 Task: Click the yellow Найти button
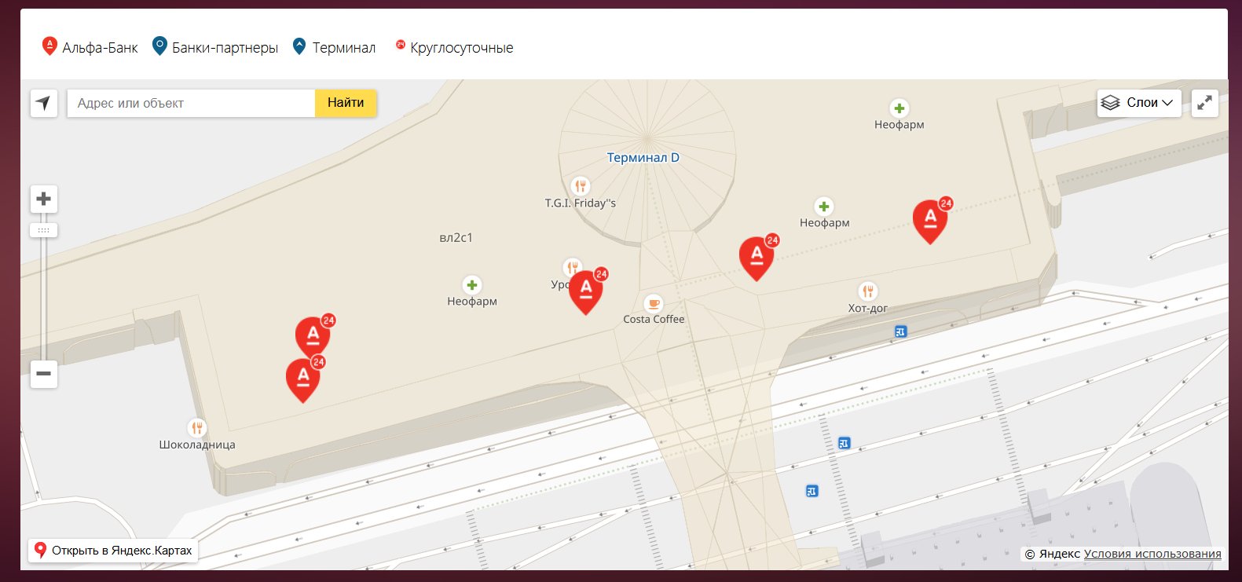(x=346, y=103)
